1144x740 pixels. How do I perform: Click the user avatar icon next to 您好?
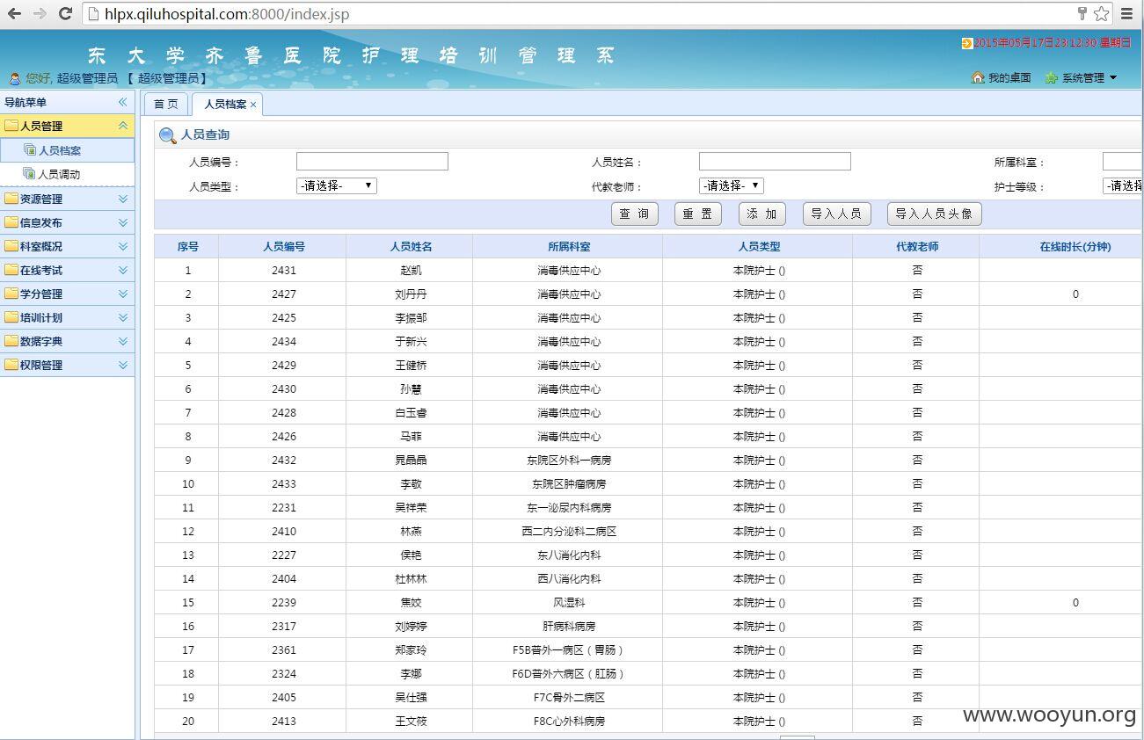pos(15,79)
